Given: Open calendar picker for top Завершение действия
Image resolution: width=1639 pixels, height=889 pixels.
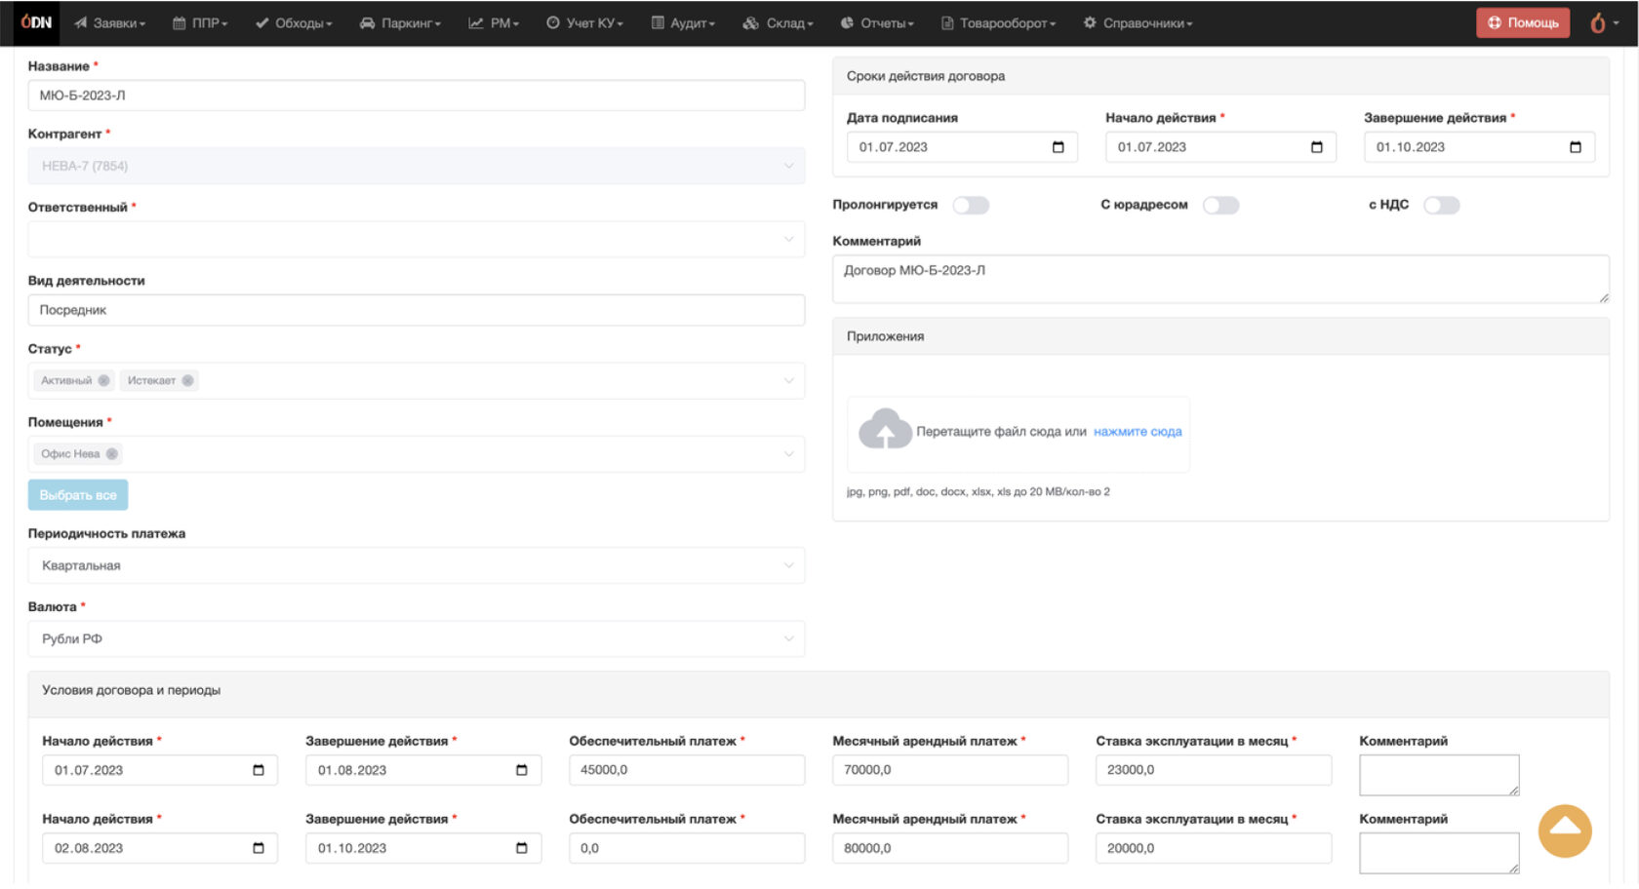Looking at the screenshot, I should pos(1576,147).
